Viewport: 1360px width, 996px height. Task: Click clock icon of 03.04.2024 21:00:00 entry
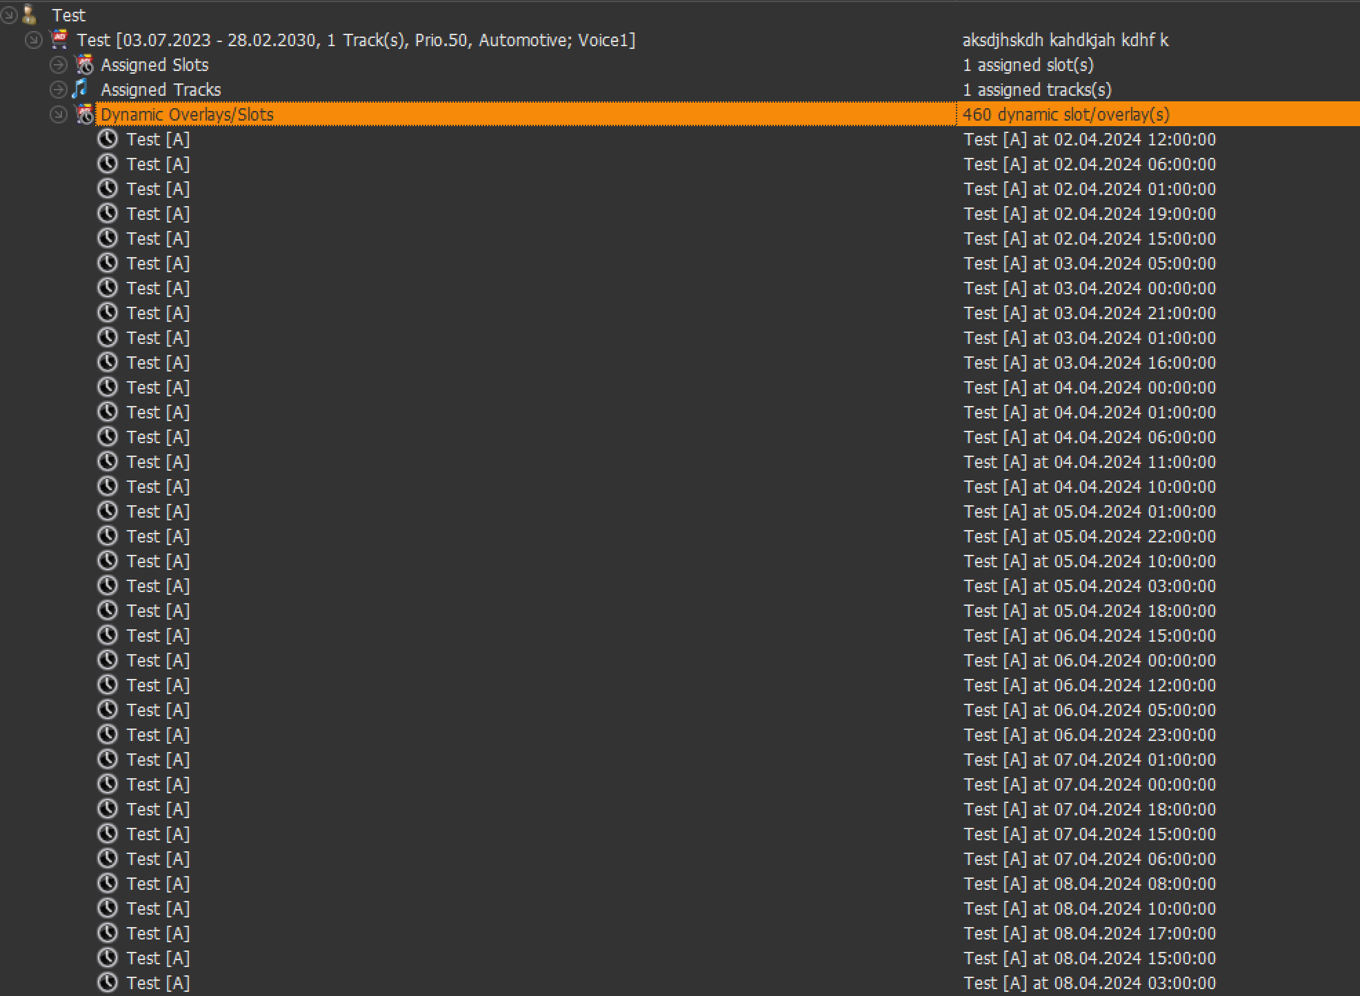pos(108,313)
